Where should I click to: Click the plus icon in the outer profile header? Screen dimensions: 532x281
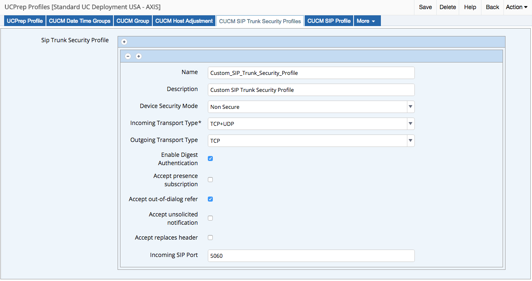(x=124, y=42)
